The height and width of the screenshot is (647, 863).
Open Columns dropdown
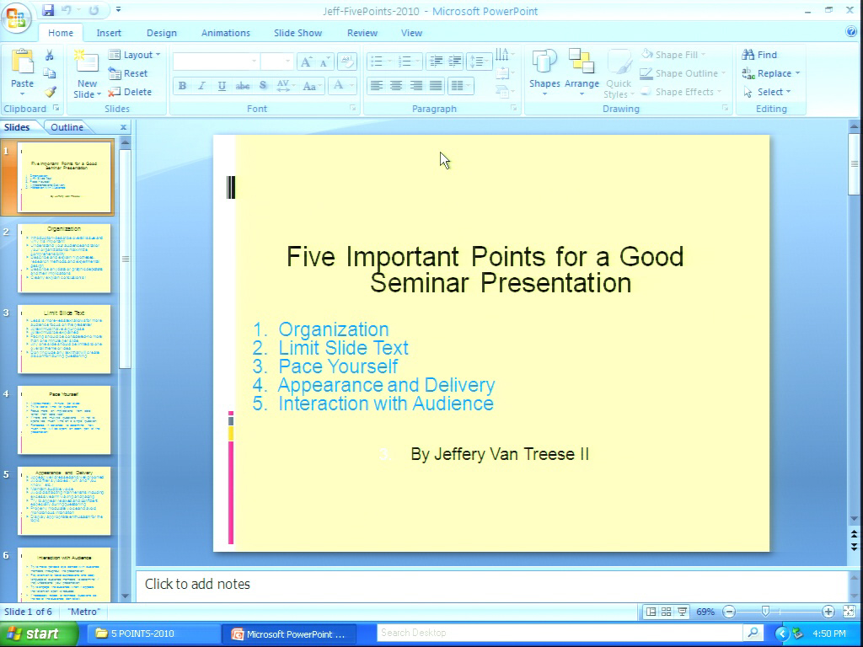[x=460, y=85]
